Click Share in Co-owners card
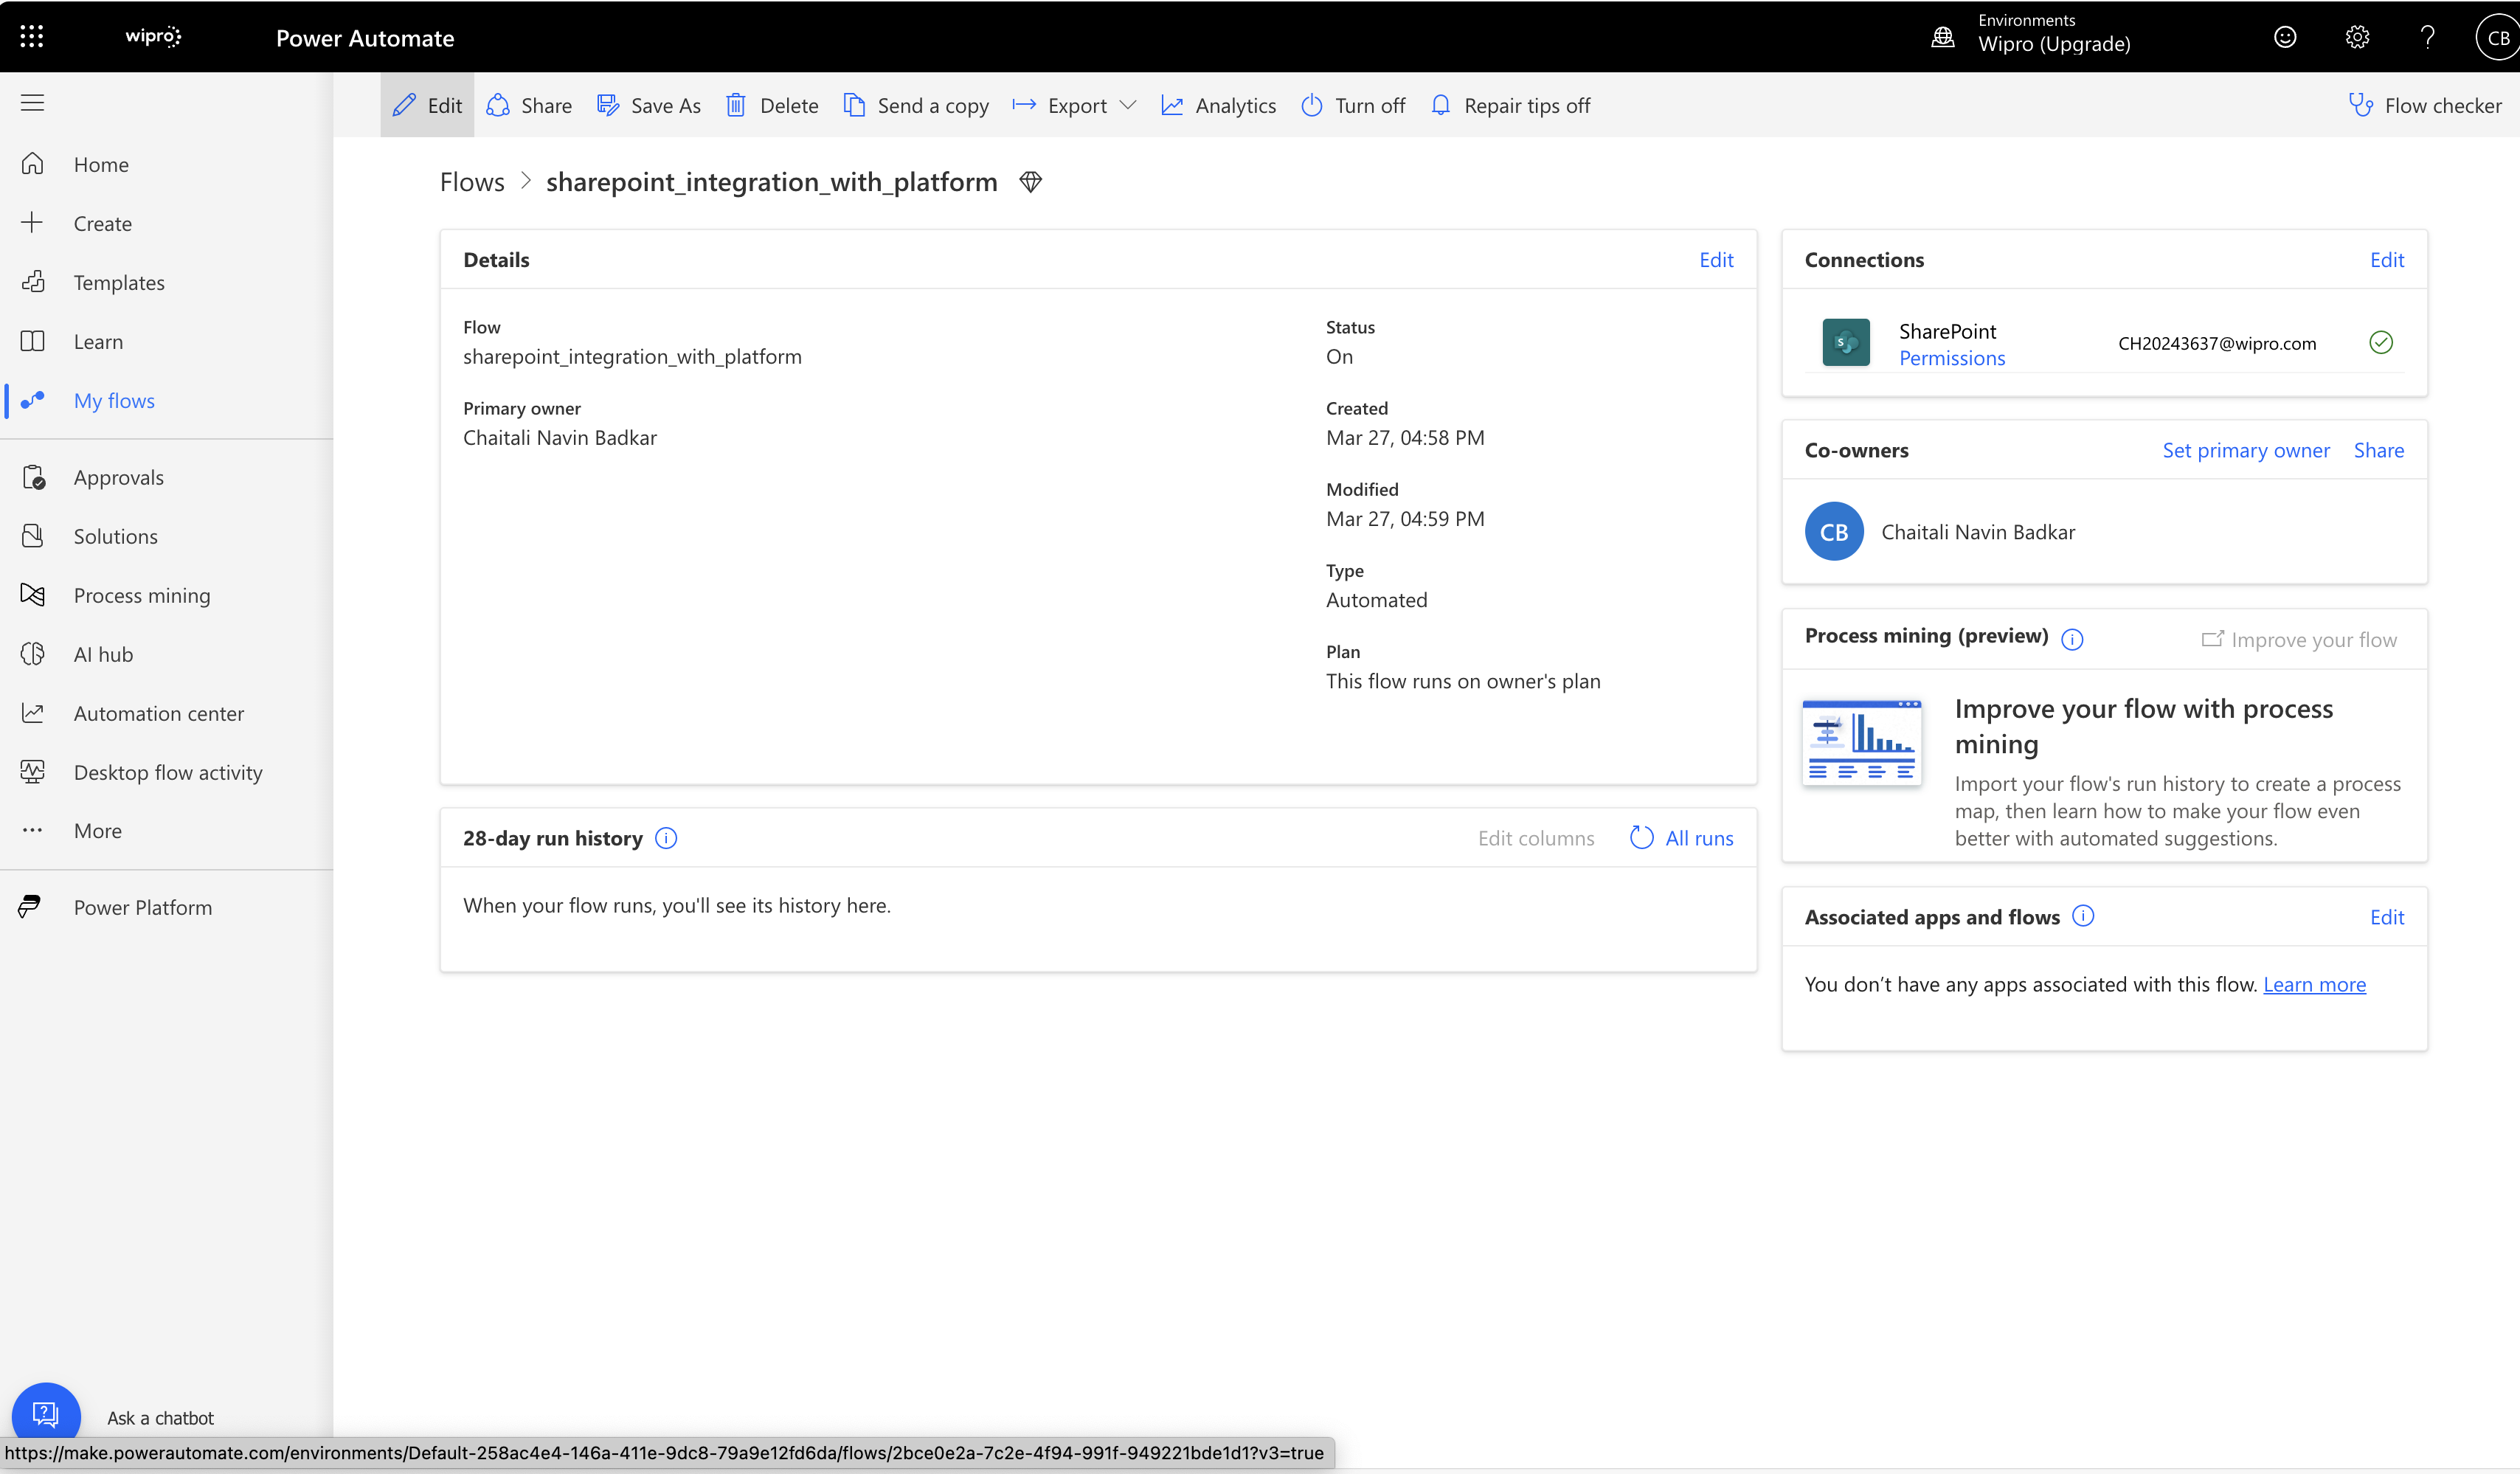The width and height of the screenshot is (2520, 1474). [2379, 450]
